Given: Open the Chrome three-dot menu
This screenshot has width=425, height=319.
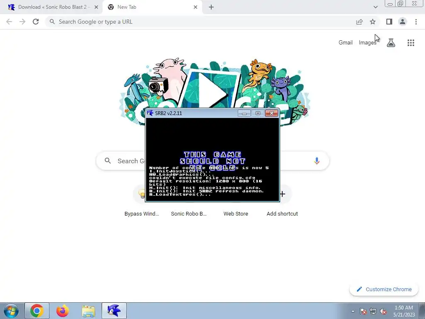Looking at the screenshot, I should click(x=416, y=22).
